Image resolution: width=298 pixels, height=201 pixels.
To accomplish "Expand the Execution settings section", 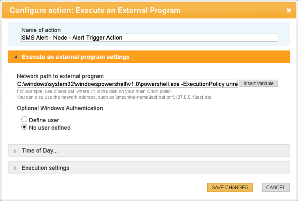I will 45,168.
